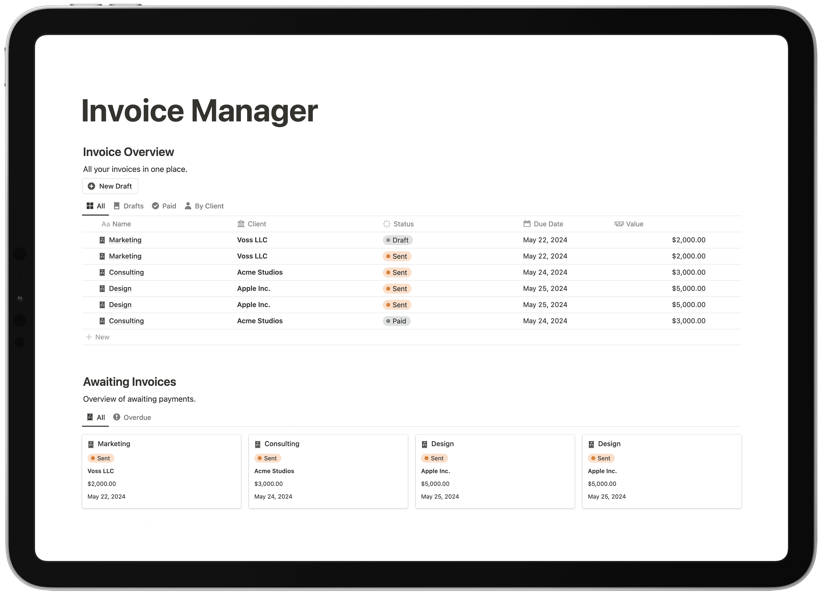Click the status column icon
This screenshot has height=596, width=823.
pos(386,224)
